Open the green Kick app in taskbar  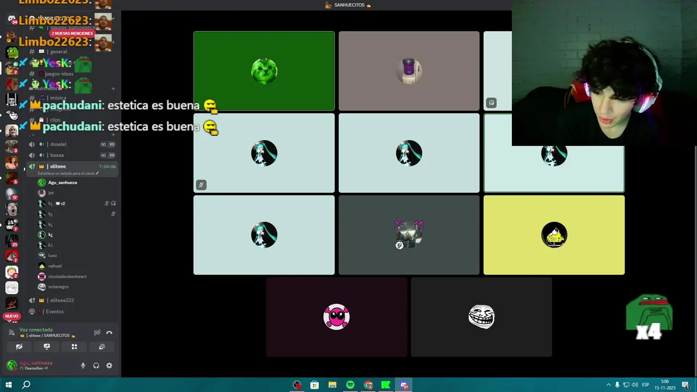[386, 385]
